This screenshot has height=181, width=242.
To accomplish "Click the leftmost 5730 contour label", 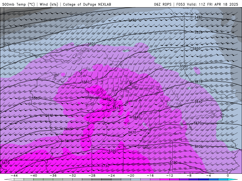I will (105, 166).
